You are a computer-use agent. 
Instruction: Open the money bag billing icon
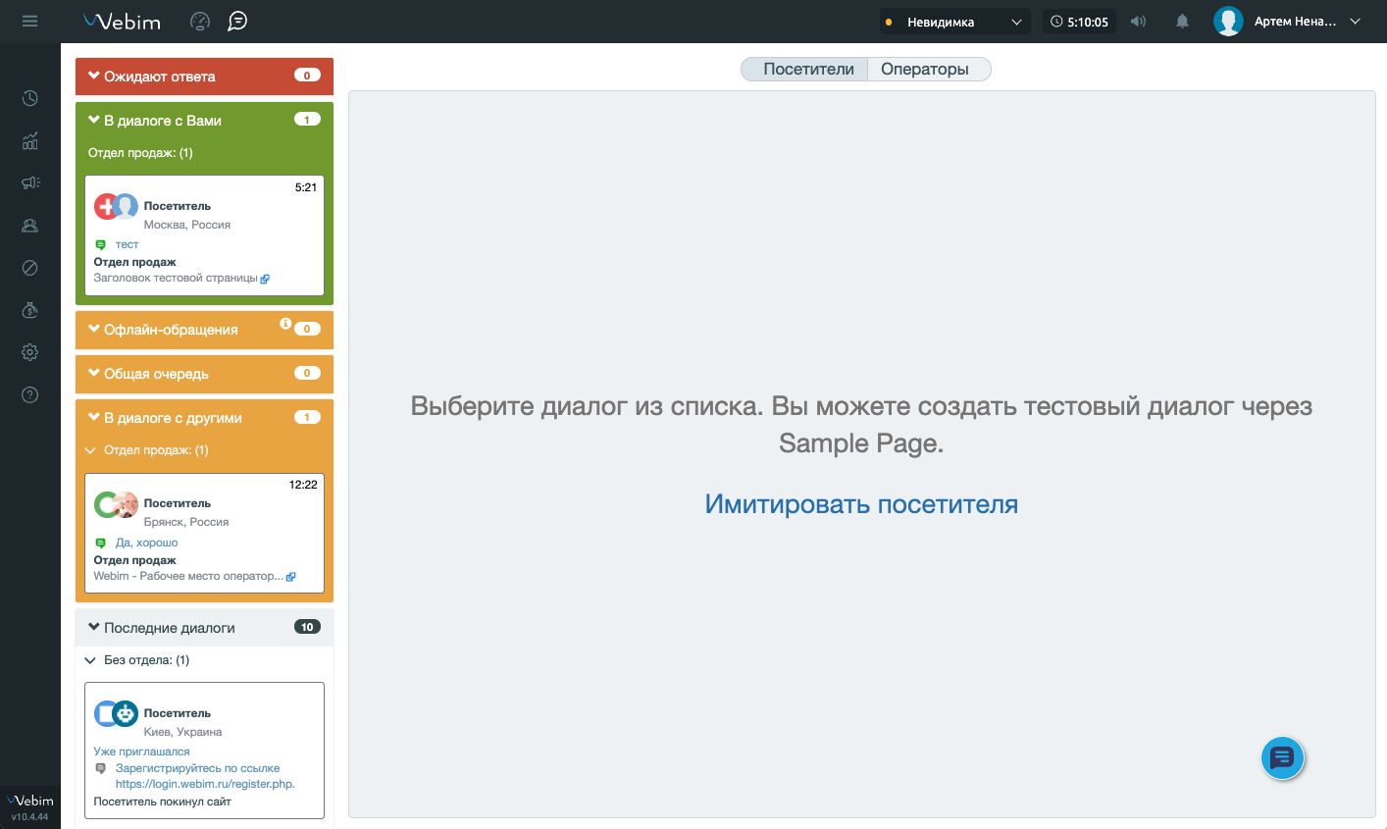30,310
